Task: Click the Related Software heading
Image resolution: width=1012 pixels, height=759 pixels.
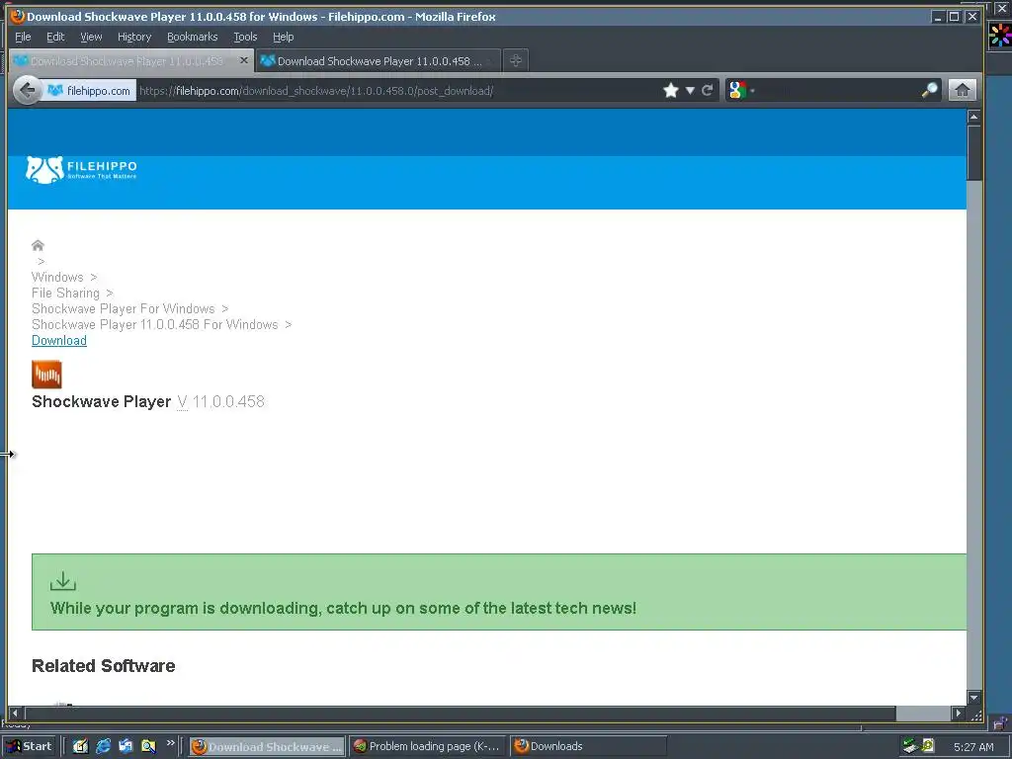Action: click(103, 666)
